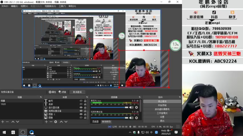Open properties gear for 视频采集设备 source

coord(52,92)
